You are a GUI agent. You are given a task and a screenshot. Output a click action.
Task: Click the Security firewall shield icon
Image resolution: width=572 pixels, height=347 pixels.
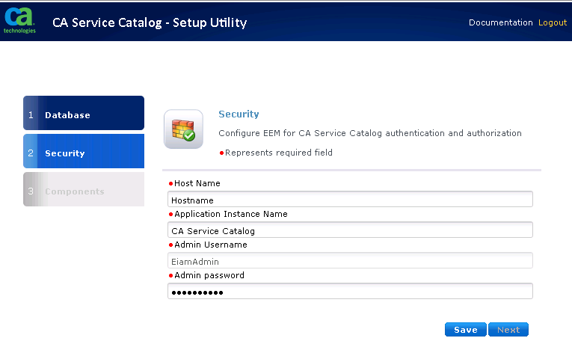[x=182, y=129]
